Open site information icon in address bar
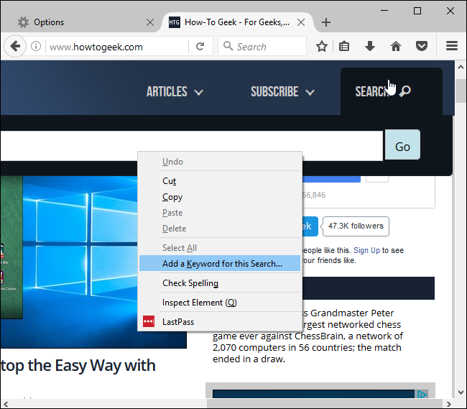The height and width of the screenshot is (409, 467). click(36, 46)
